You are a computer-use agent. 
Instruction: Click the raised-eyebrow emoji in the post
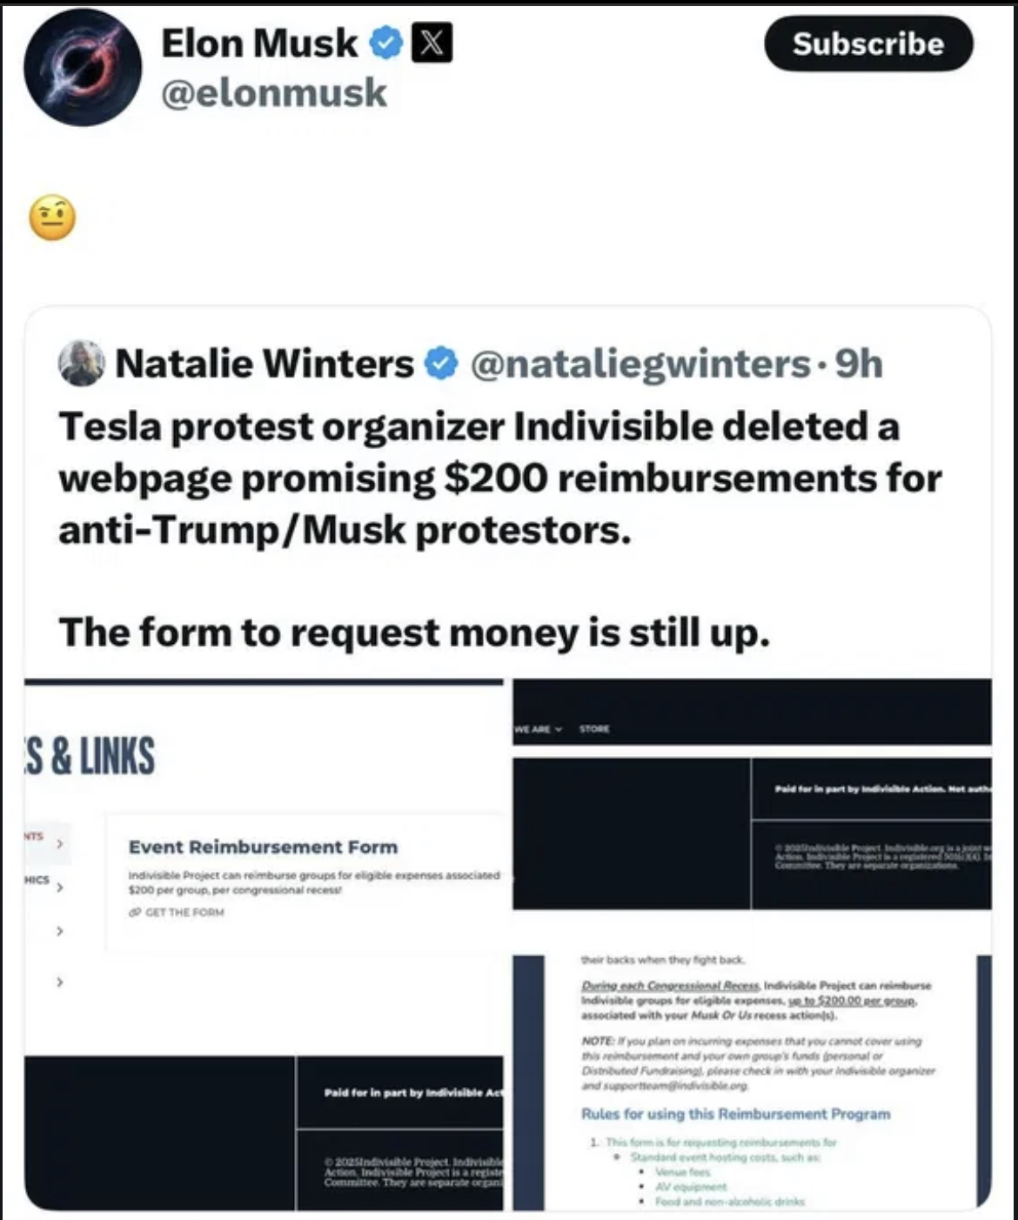pyautogui.click(x=52, y=218)
